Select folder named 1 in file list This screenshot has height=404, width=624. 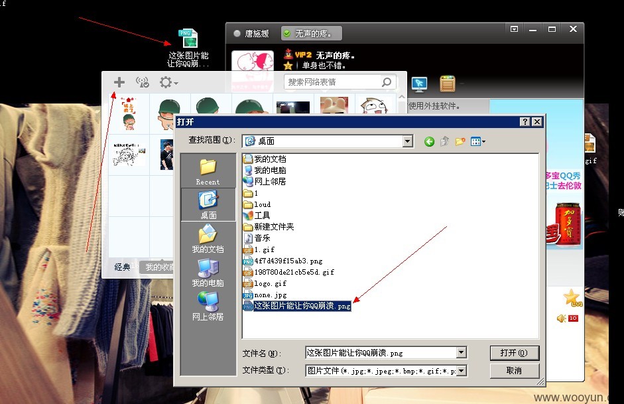click(x=251, y=193)
